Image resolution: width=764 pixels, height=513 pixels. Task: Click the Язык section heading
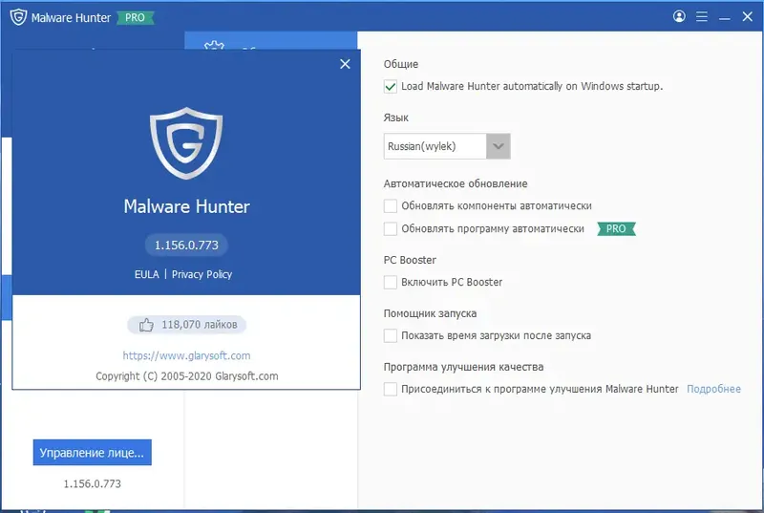point(395,118)
